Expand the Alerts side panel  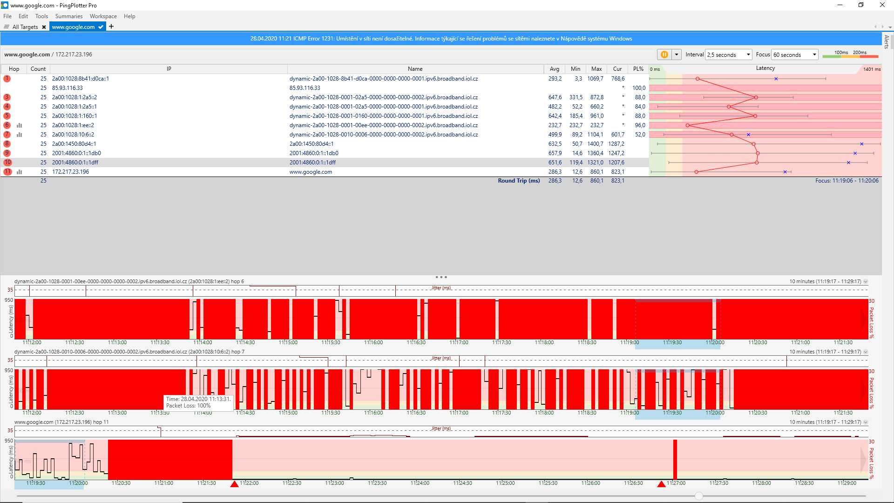(887, 42)
